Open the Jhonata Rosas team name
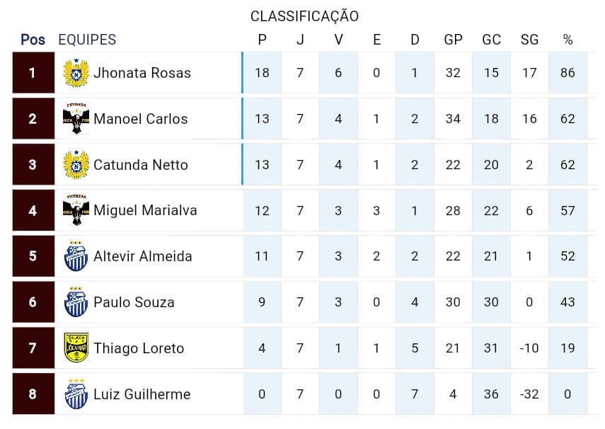 tap(142, 73)
